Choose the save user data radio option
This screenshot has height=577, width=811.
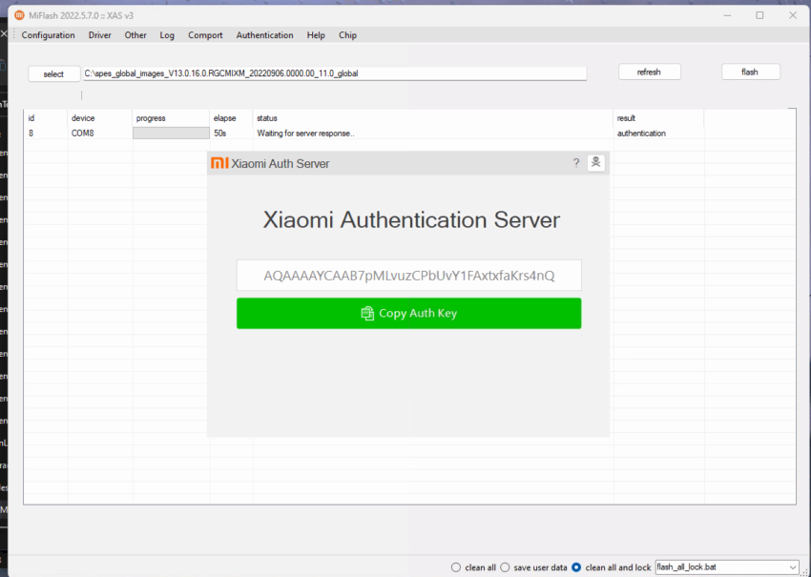pyautogui.click(x=506, y=567)
